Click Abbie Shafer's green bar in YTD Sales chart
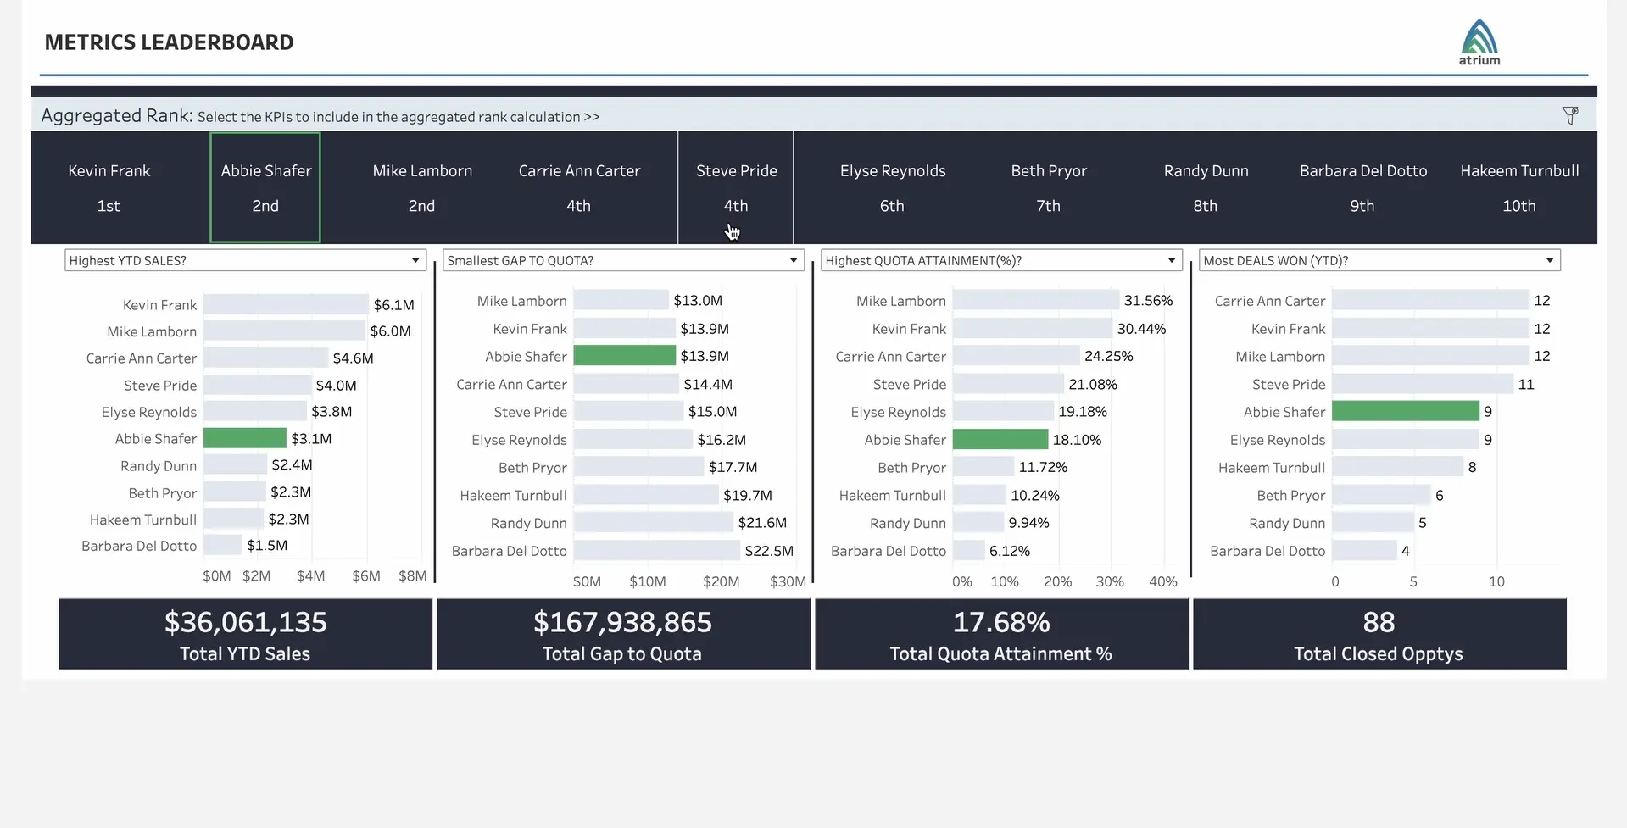 [245, 438]
